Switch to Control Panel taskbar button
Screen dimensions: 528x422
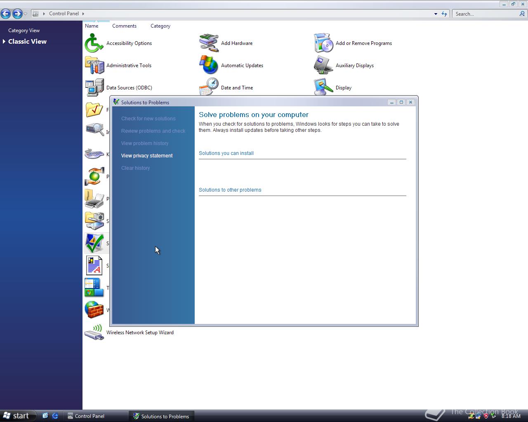tap(96, 416)
